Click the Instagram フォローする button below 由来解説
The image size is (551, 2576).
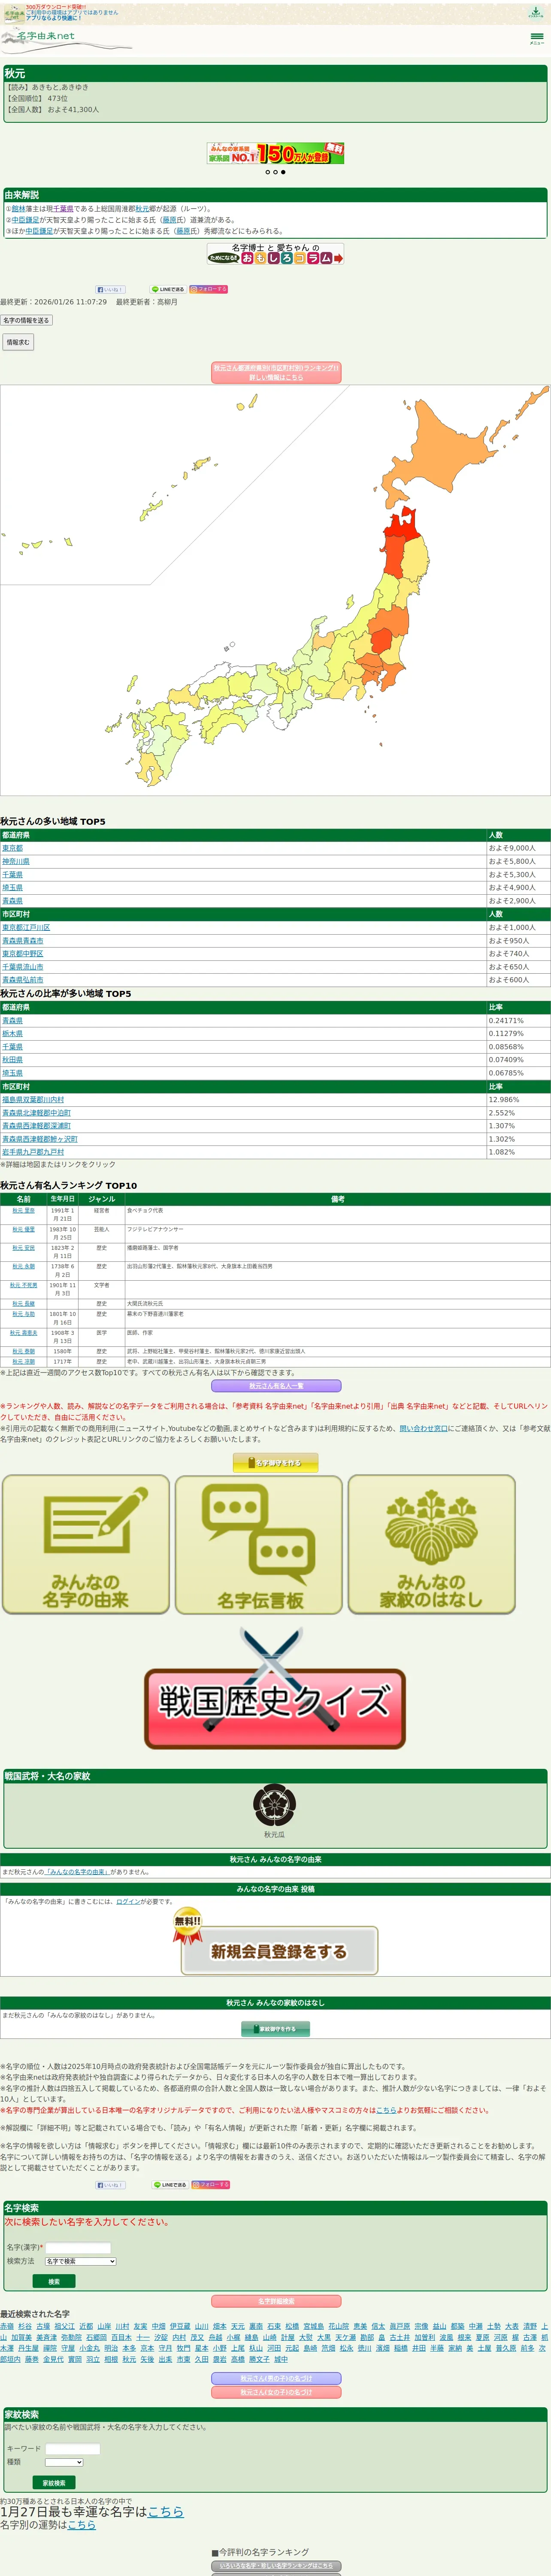coord(209,289)
